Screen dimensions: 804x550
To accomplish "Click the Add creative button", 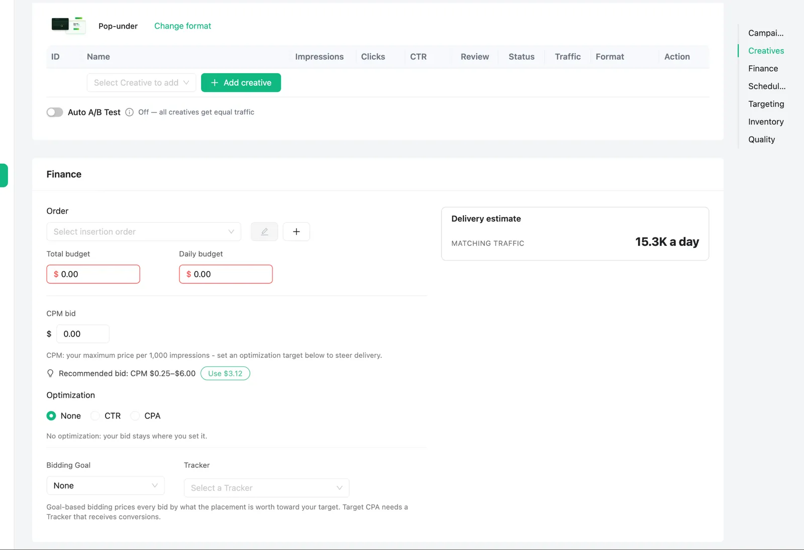I will click(x=241, y=83).
